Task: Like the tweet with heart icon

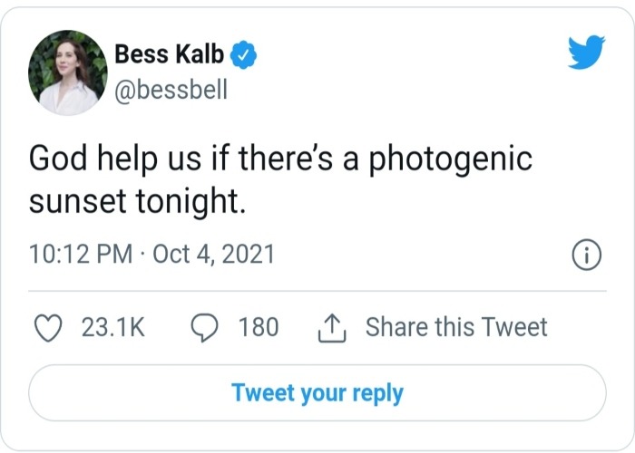Action: coord(46,327)
